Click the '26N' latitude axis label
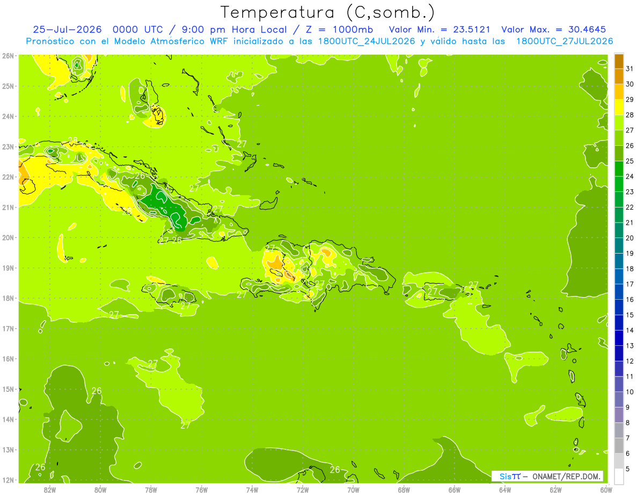 8,56
